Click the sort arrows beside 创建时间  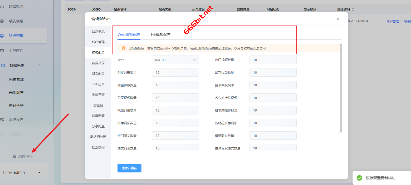(353, 9)
